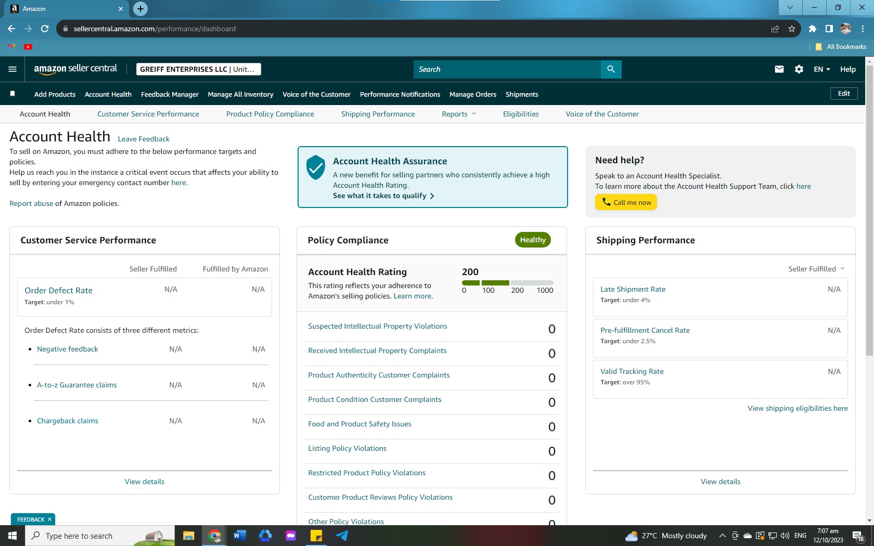Click into the Seller Central search field
Viewport: 874px width, 546px height.
(507, 69)
